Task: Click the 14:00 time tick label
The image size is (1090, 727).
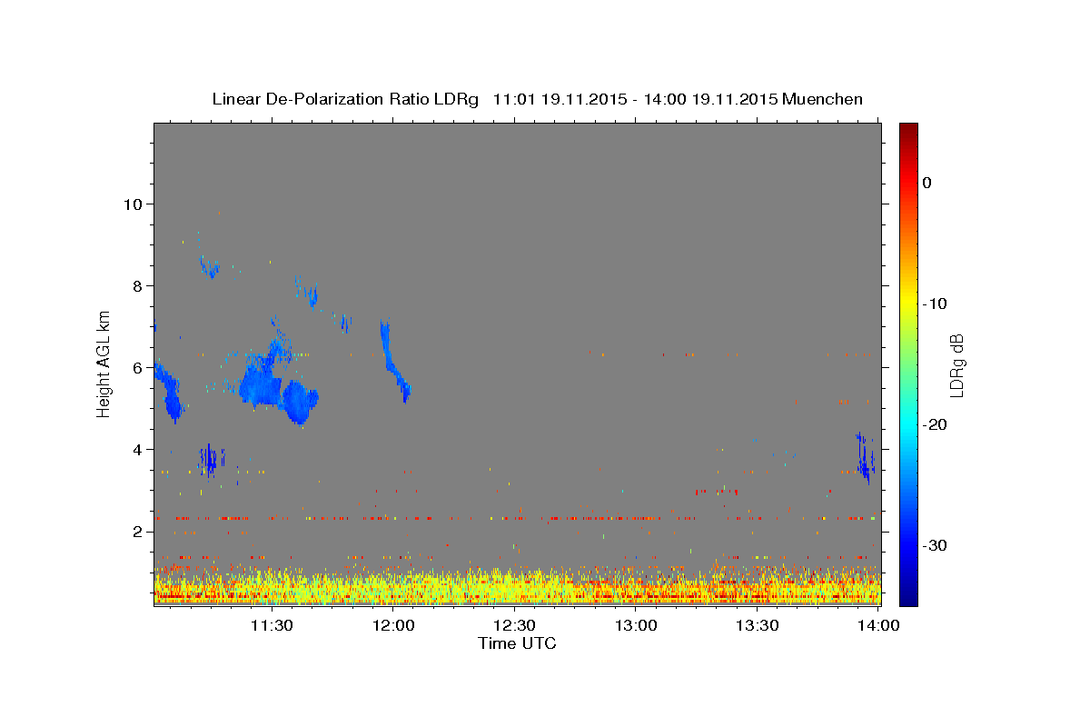Action: [x=879, y=625]
